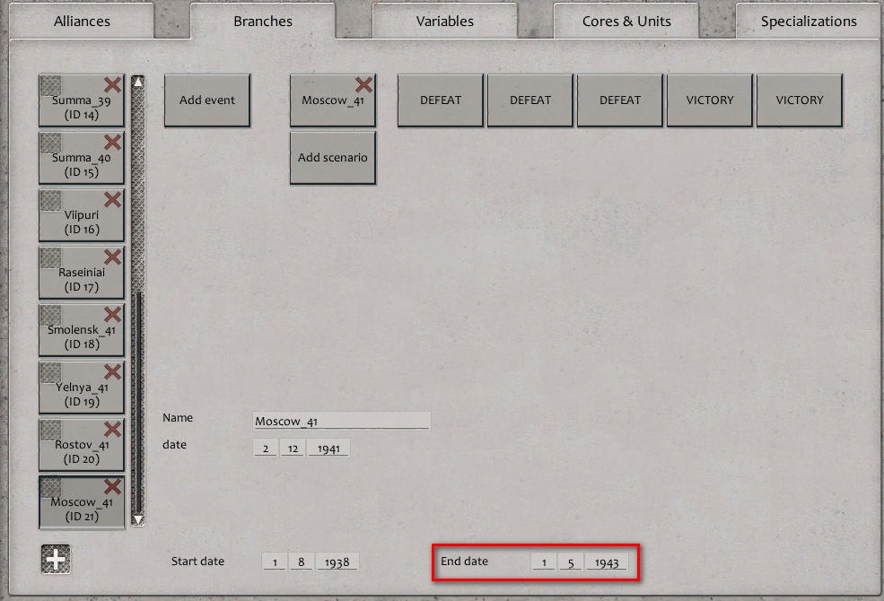Open the Variables tab
Image resolution: width=884 pixels, height=601 pixels.
tap(445, 22)
